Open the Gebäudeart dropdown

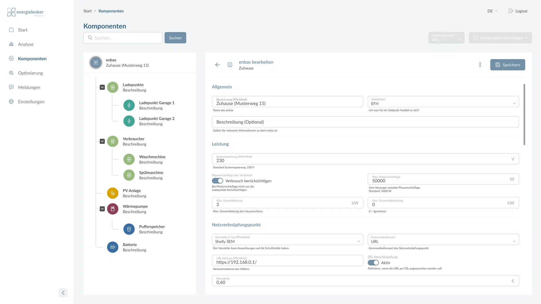[443, 102]
